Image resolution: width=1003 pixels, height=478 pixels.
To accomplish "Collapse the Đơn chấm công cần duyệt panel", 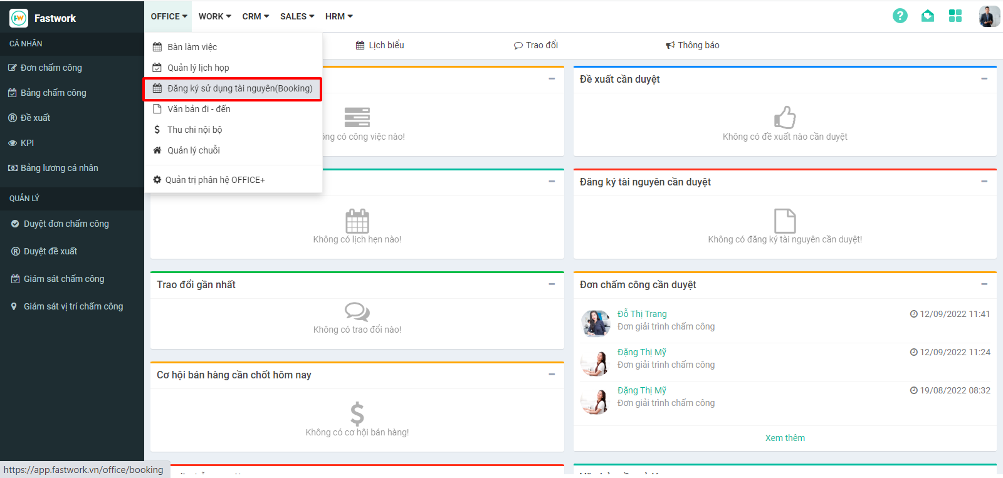I will pyautogui.click(x=984, y=284).
